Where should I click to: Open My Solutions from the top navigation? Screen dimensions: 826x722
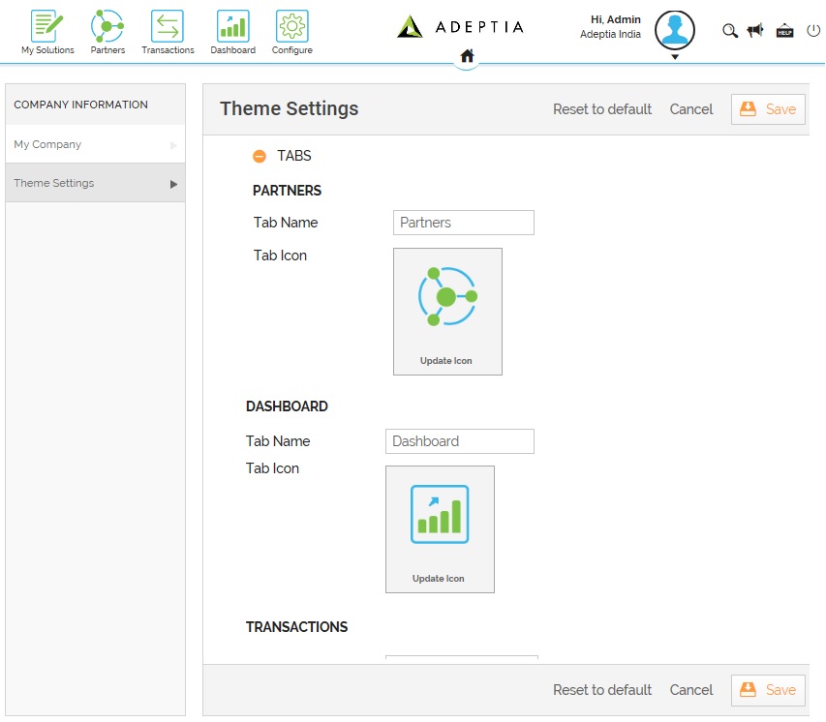pyautogui.click(x=47, y=32)
